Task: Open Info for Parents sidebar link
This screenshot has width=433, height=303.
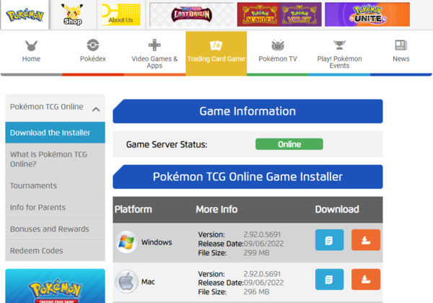Action: pos(55,207)
